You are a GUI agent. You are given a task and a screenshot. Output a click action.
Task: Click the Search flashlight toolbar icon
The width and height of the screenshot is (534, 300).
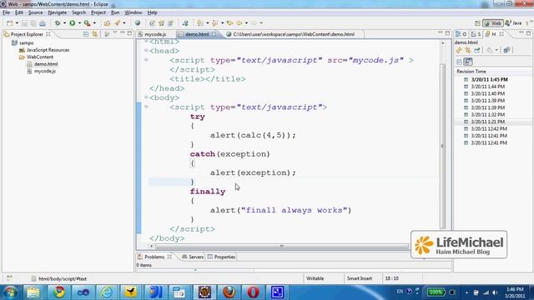coord(118,23)
